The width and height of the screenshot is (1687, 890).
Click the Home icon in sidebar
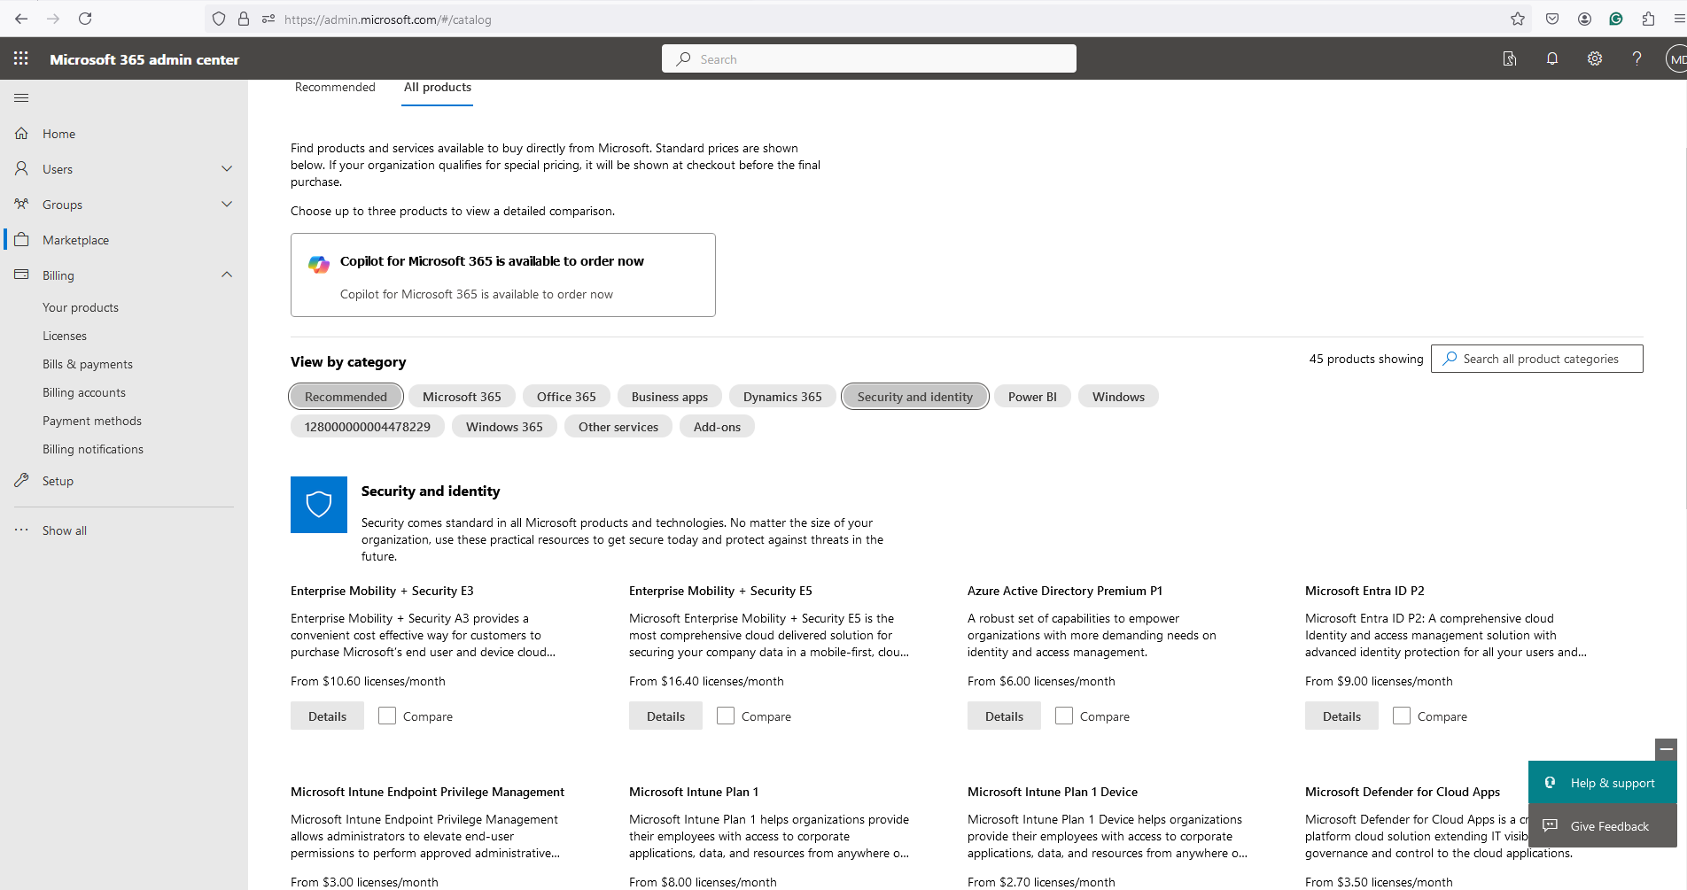pyautogui.click(x=21, y=134)
